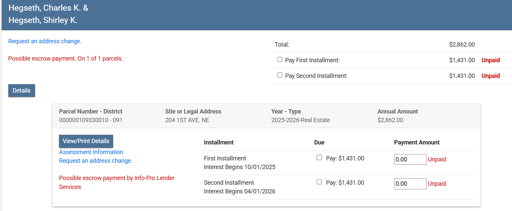Check the Pay Second Installment summary checkbox
Image resolution: width=512 pixels, height=211 pixels.
[280, 75]
